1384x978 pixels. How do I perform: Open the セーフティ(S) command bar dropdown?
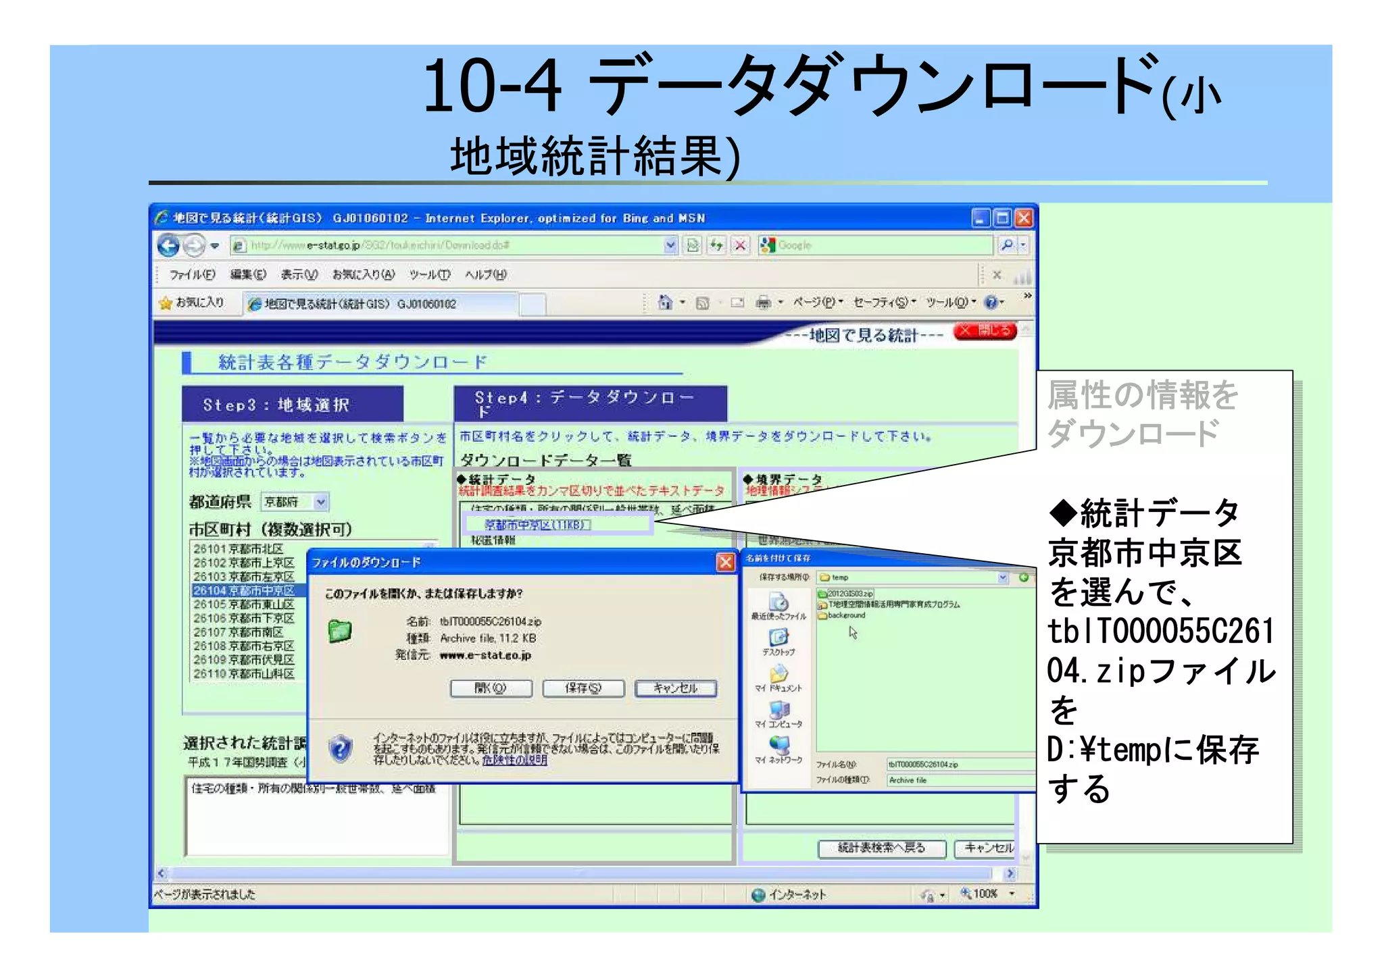pyautogui.click(x=885, y=303)
